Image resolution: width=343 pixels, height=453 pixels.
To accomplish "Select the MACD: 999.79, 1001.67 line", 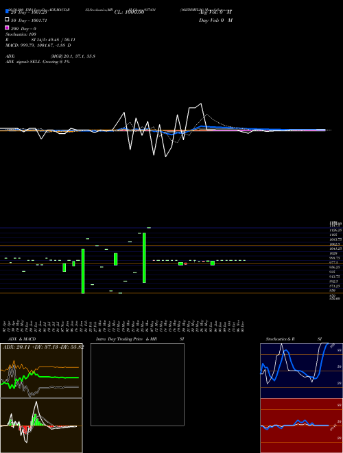I will [x=38, y=45].
